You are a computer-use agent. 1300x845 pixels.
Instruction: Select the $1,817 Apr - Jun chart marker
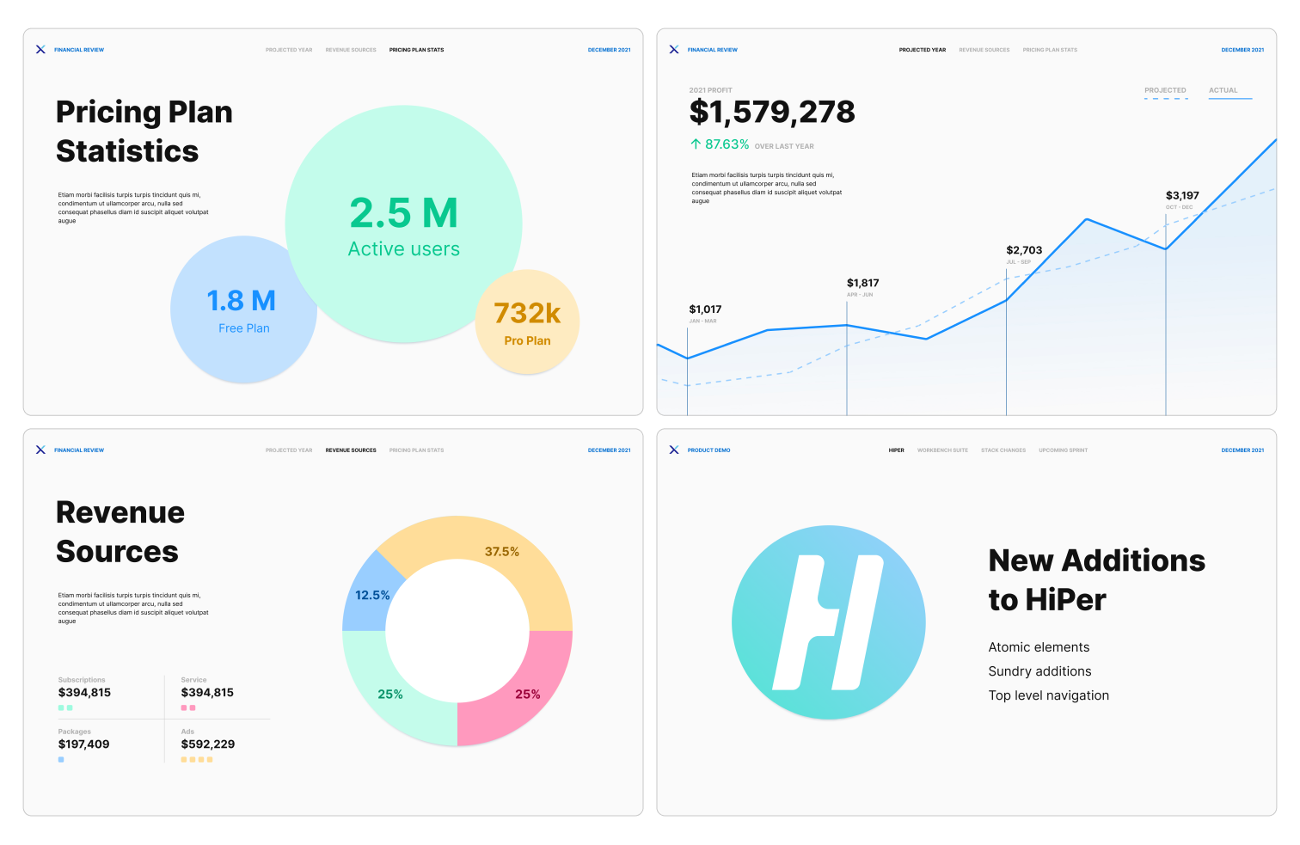[862, 287]
